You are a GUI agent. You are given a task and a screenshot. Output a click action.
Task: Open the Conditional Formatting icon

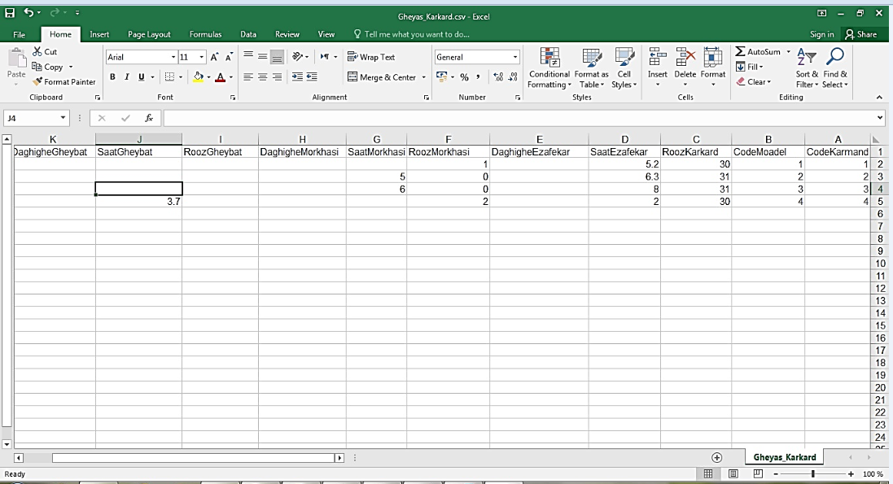click(x=549, y=58)
